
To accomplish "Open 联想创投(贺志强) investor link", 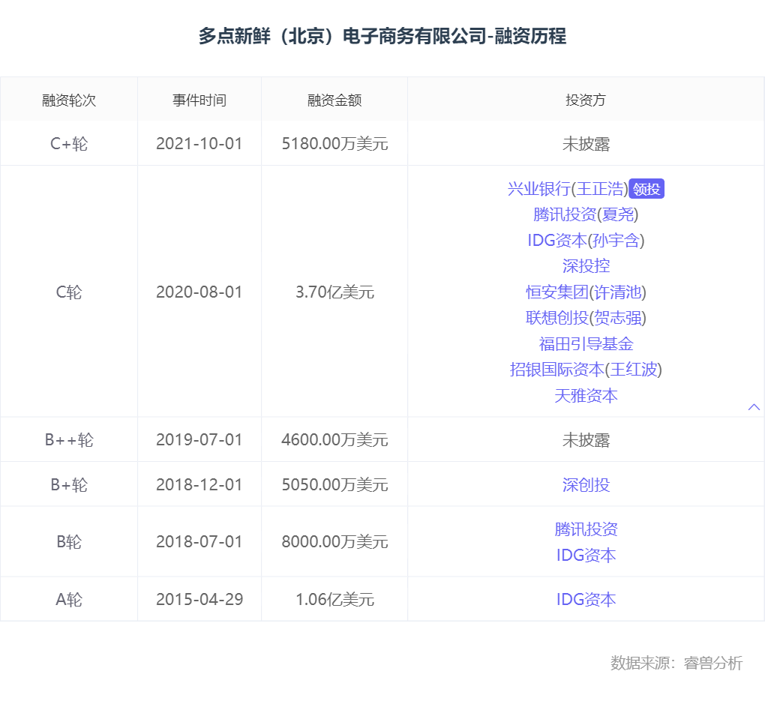I will tap(586, 318).
